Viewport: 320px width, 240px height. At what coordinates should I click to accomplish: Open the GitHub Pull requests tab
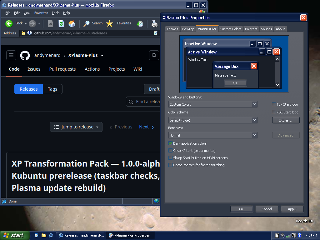(x=62, y=69)
